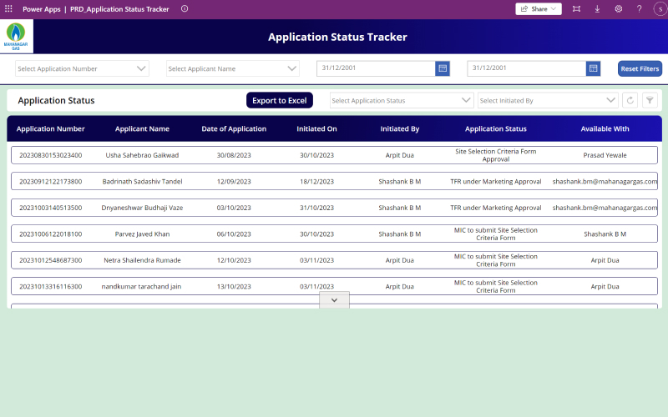Image resolution: width=668 pixels, height=417 pixels.
Task: Open the help question mark
Action: point(639,9)
